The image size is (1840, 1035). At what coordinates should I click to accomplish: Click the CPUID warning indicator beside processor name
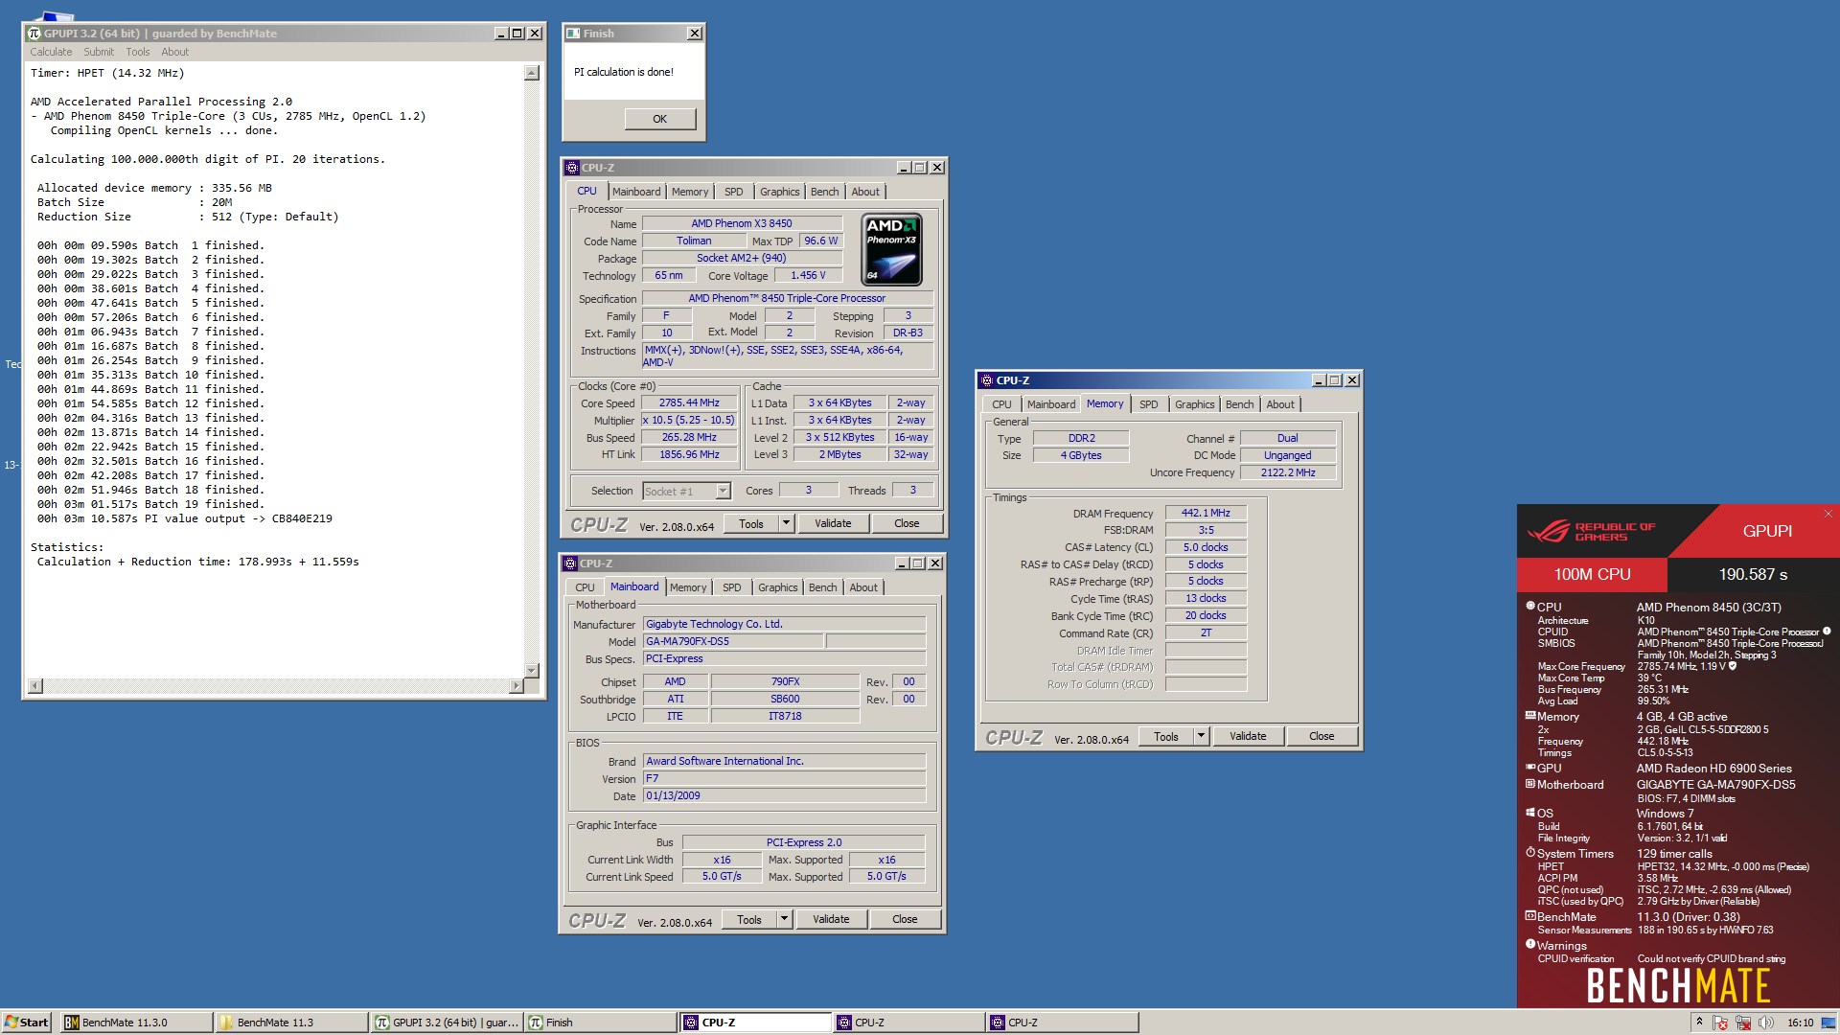[x=1827, y=631]
